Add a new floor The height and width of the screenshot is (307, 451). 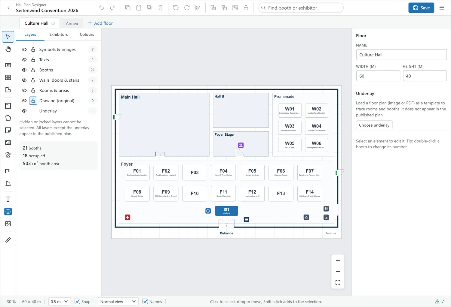[100, 23]
